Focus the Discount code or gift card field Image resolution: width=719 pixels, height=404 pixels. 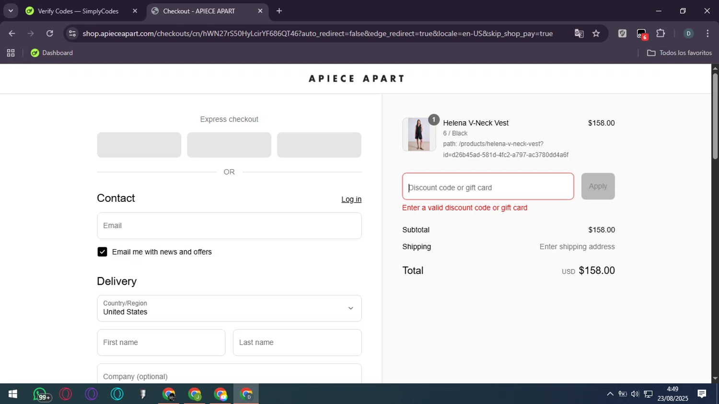[488, 186]
